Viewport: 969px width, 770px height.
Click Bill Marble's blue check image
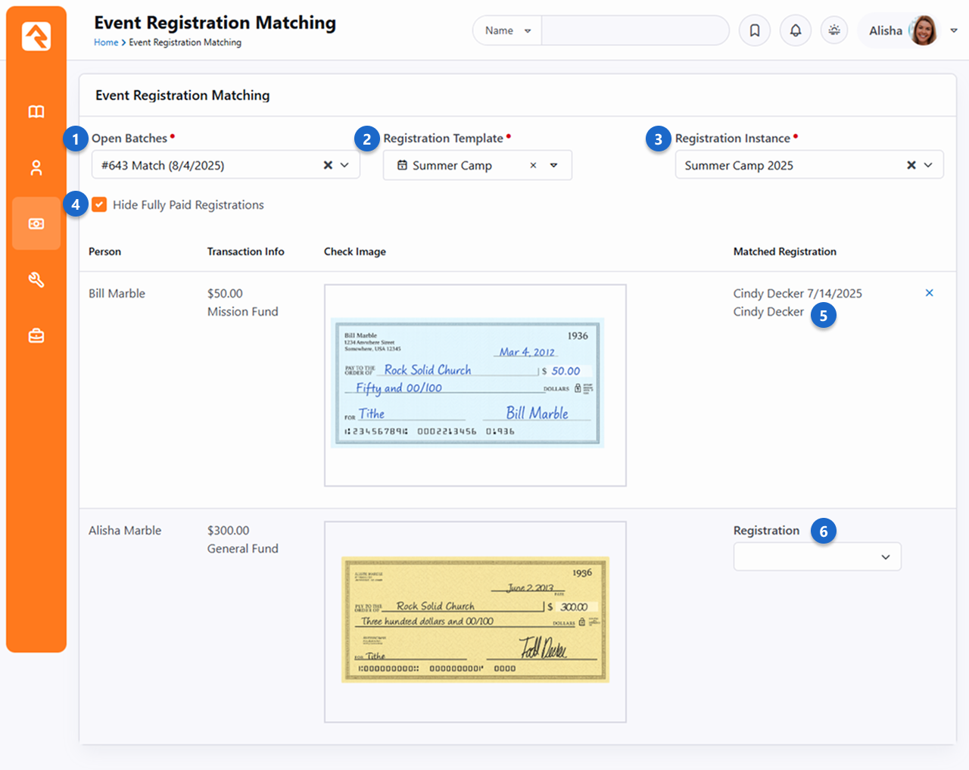[x=467, y=383]
